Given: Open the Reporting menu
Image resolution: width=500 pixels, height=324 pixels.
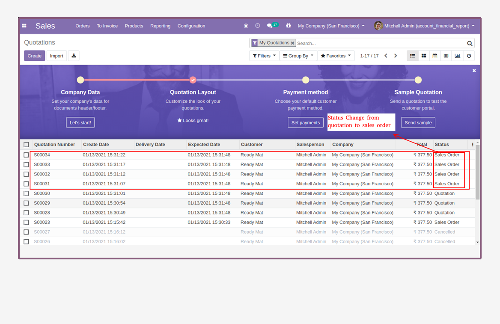Looking at the screenshot, I should click(x=161, y=26).
